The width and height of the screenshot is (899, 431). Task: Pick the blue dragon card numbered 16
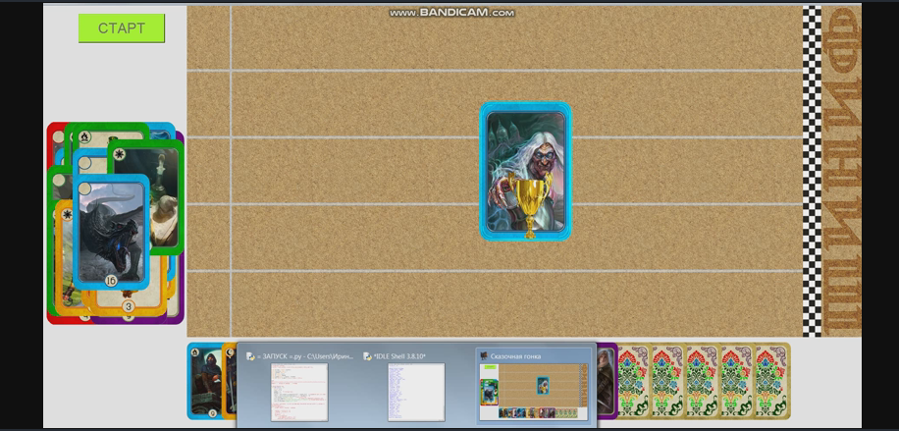click(x=111, y=232)
